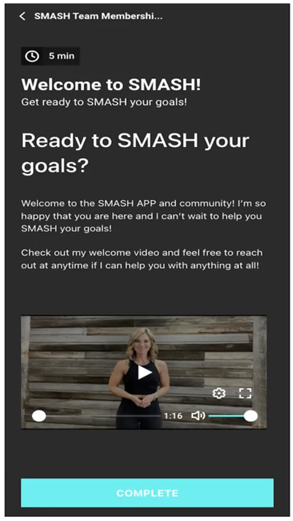Click the 'Check out my welcome video' paragraph
293x521 pixels.
point(142,259)
